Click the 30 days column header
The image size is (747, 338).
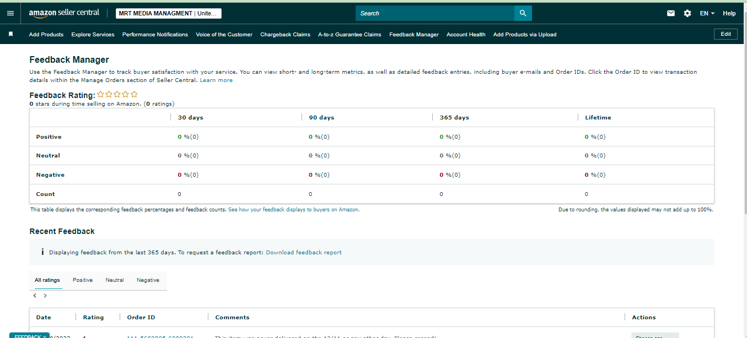(x=191, y=117)
